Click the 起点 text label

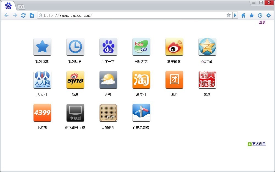[x=207, y=95]
